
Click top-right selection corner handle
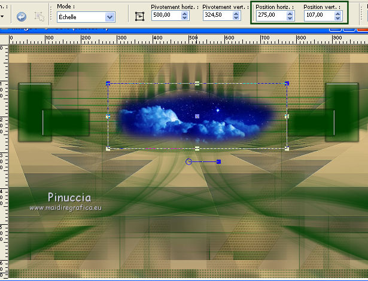pos(287,83)
